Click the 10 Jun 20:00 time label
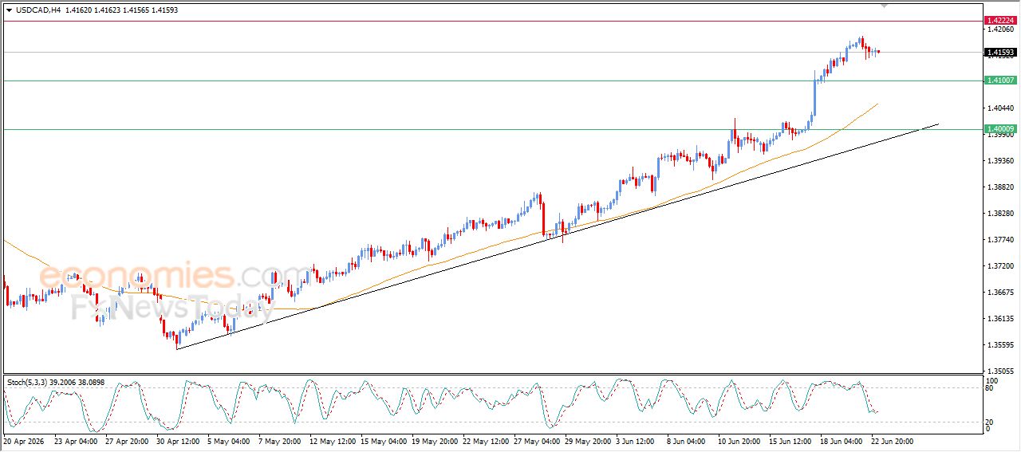This screenshot has height=452, width=1021. tap(740, 441)
